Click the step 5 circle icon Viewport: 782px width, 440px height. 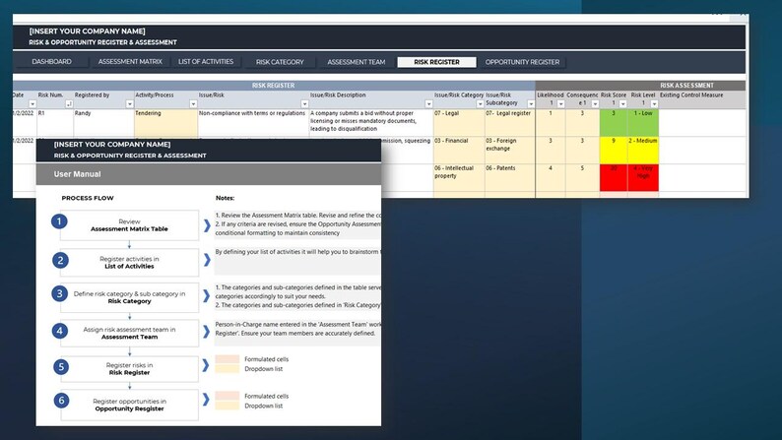61,367
